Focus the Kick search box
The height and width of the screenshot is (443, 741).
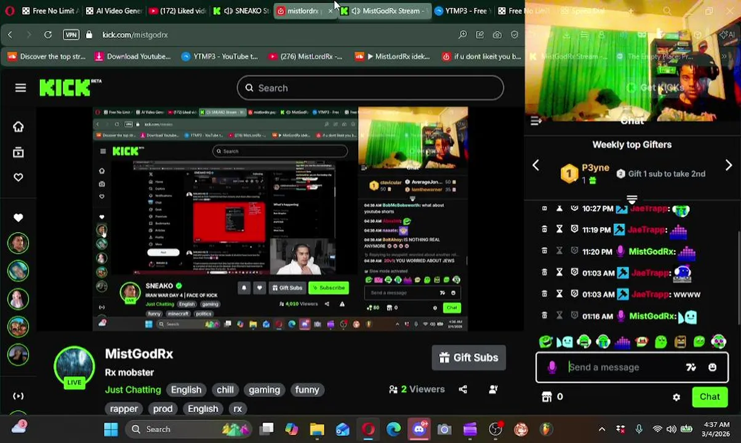click(x=370, y=88)
